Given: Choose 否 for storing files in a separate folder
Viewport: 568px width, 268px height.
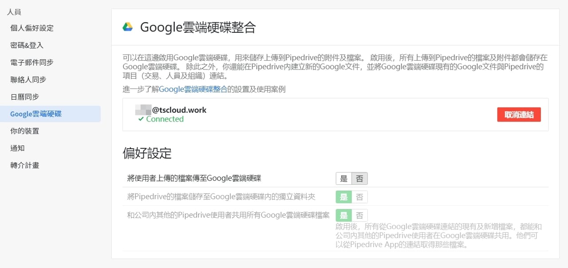Looking at the screenshot, I should (x=359, y=197).
